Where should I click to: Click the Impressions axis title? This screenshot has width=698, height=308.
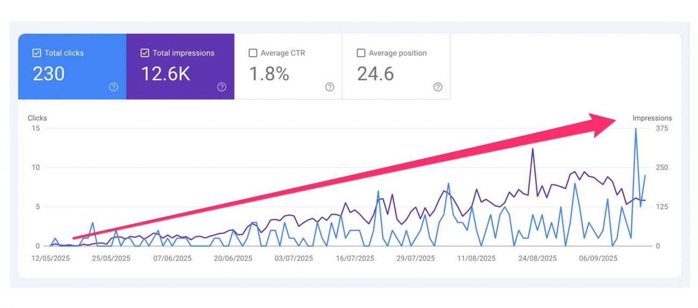tap(652, 118)
